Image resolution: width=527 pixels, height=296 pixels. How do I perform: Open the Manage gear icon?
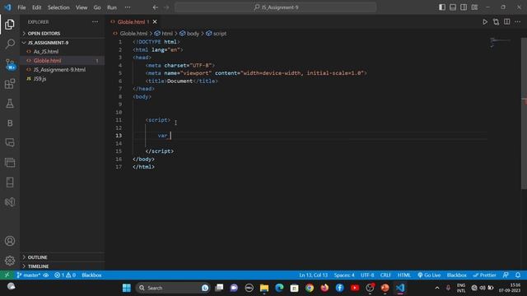click(x=10, y=261)
